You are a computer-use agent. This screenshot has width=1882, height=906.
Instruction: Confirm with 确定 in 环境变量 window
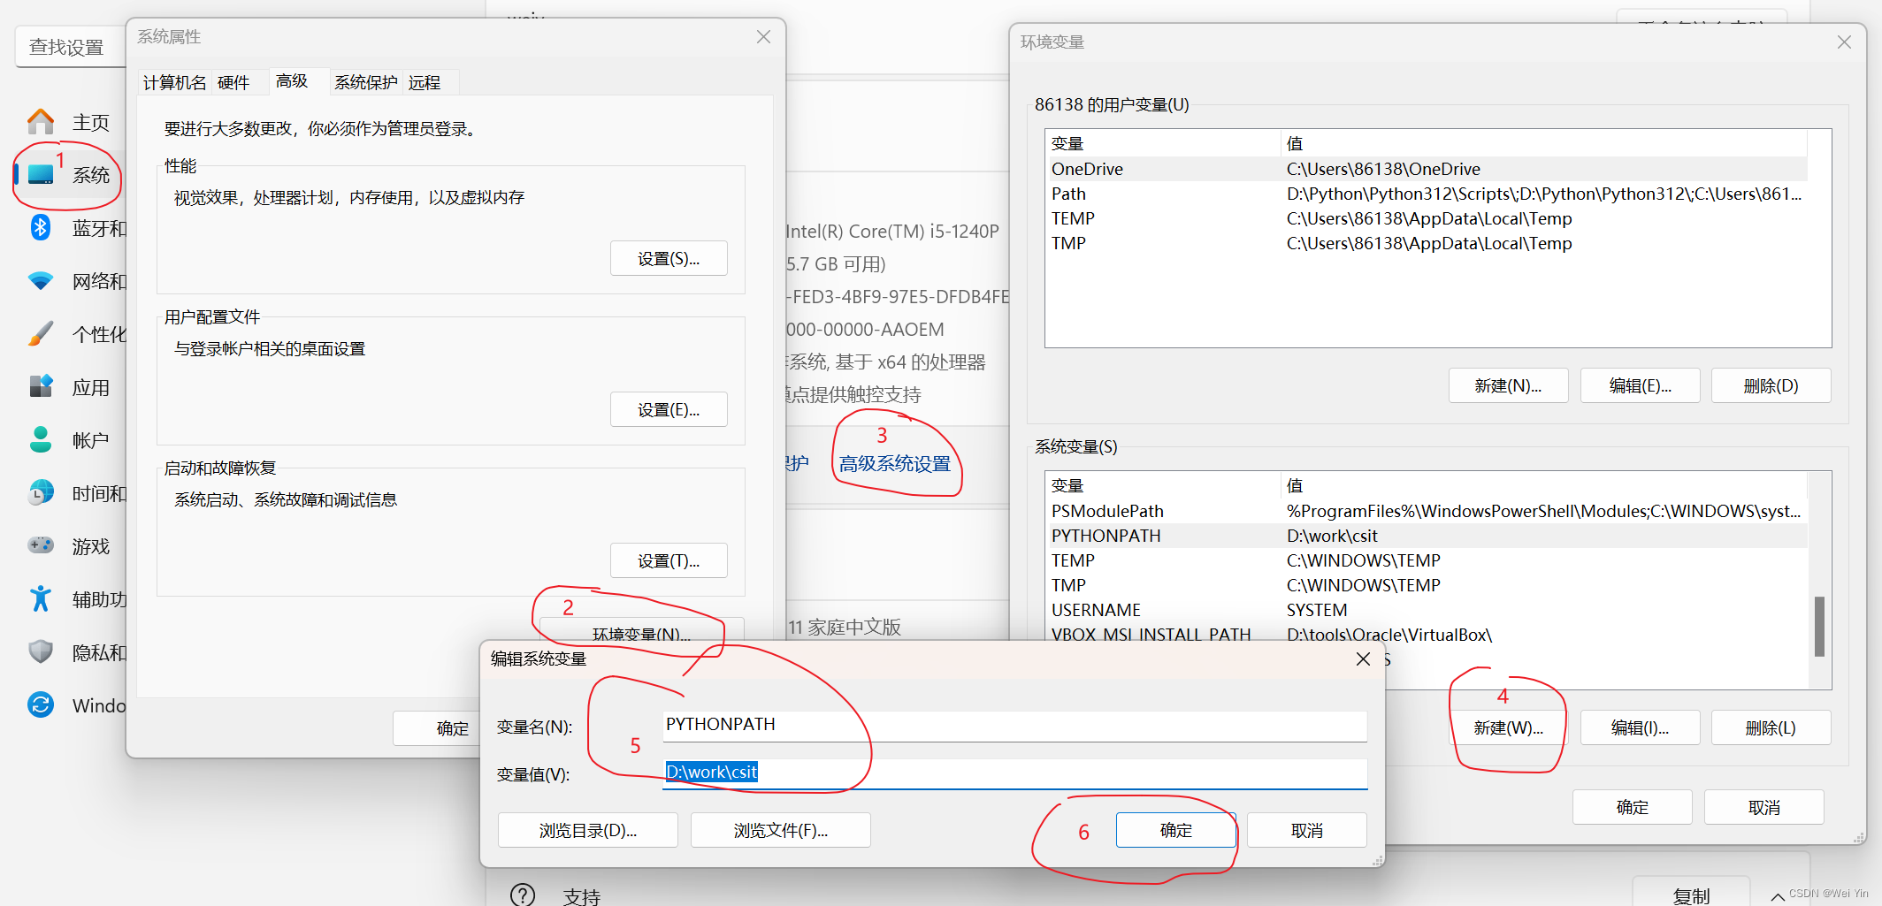1633,808
